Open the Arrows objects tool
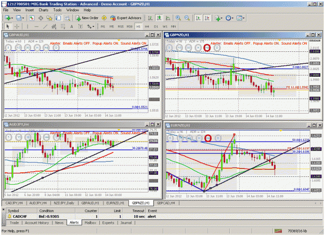 (x=89, y=26)
